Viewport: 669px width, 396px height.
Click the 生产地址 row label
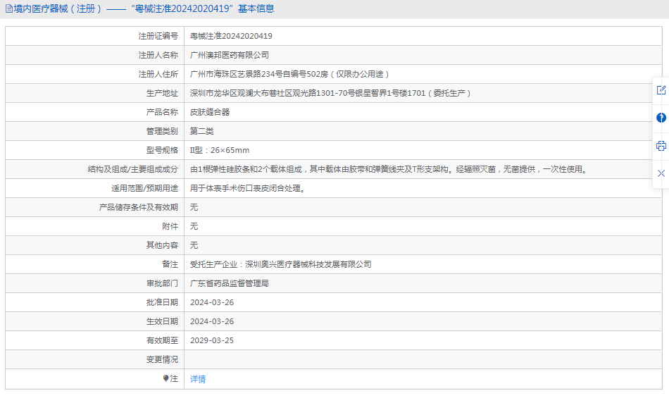162,93
